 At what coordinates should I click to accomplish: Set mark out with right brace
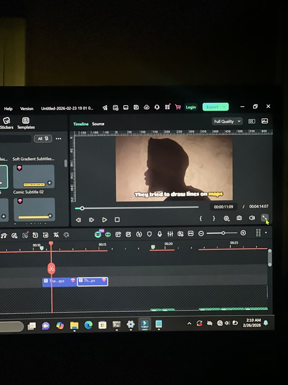click(x=214, y=218)
